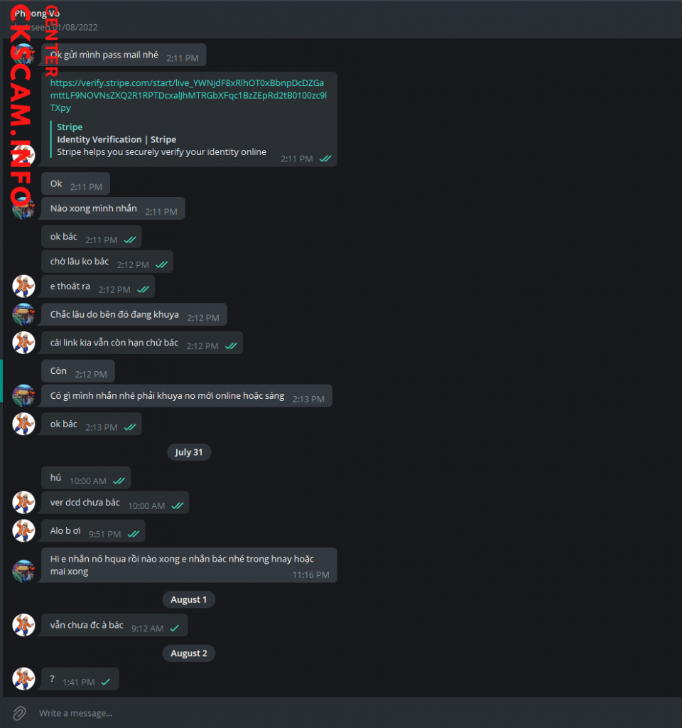Click the avatar beside 'e thoát ra'

23,286
